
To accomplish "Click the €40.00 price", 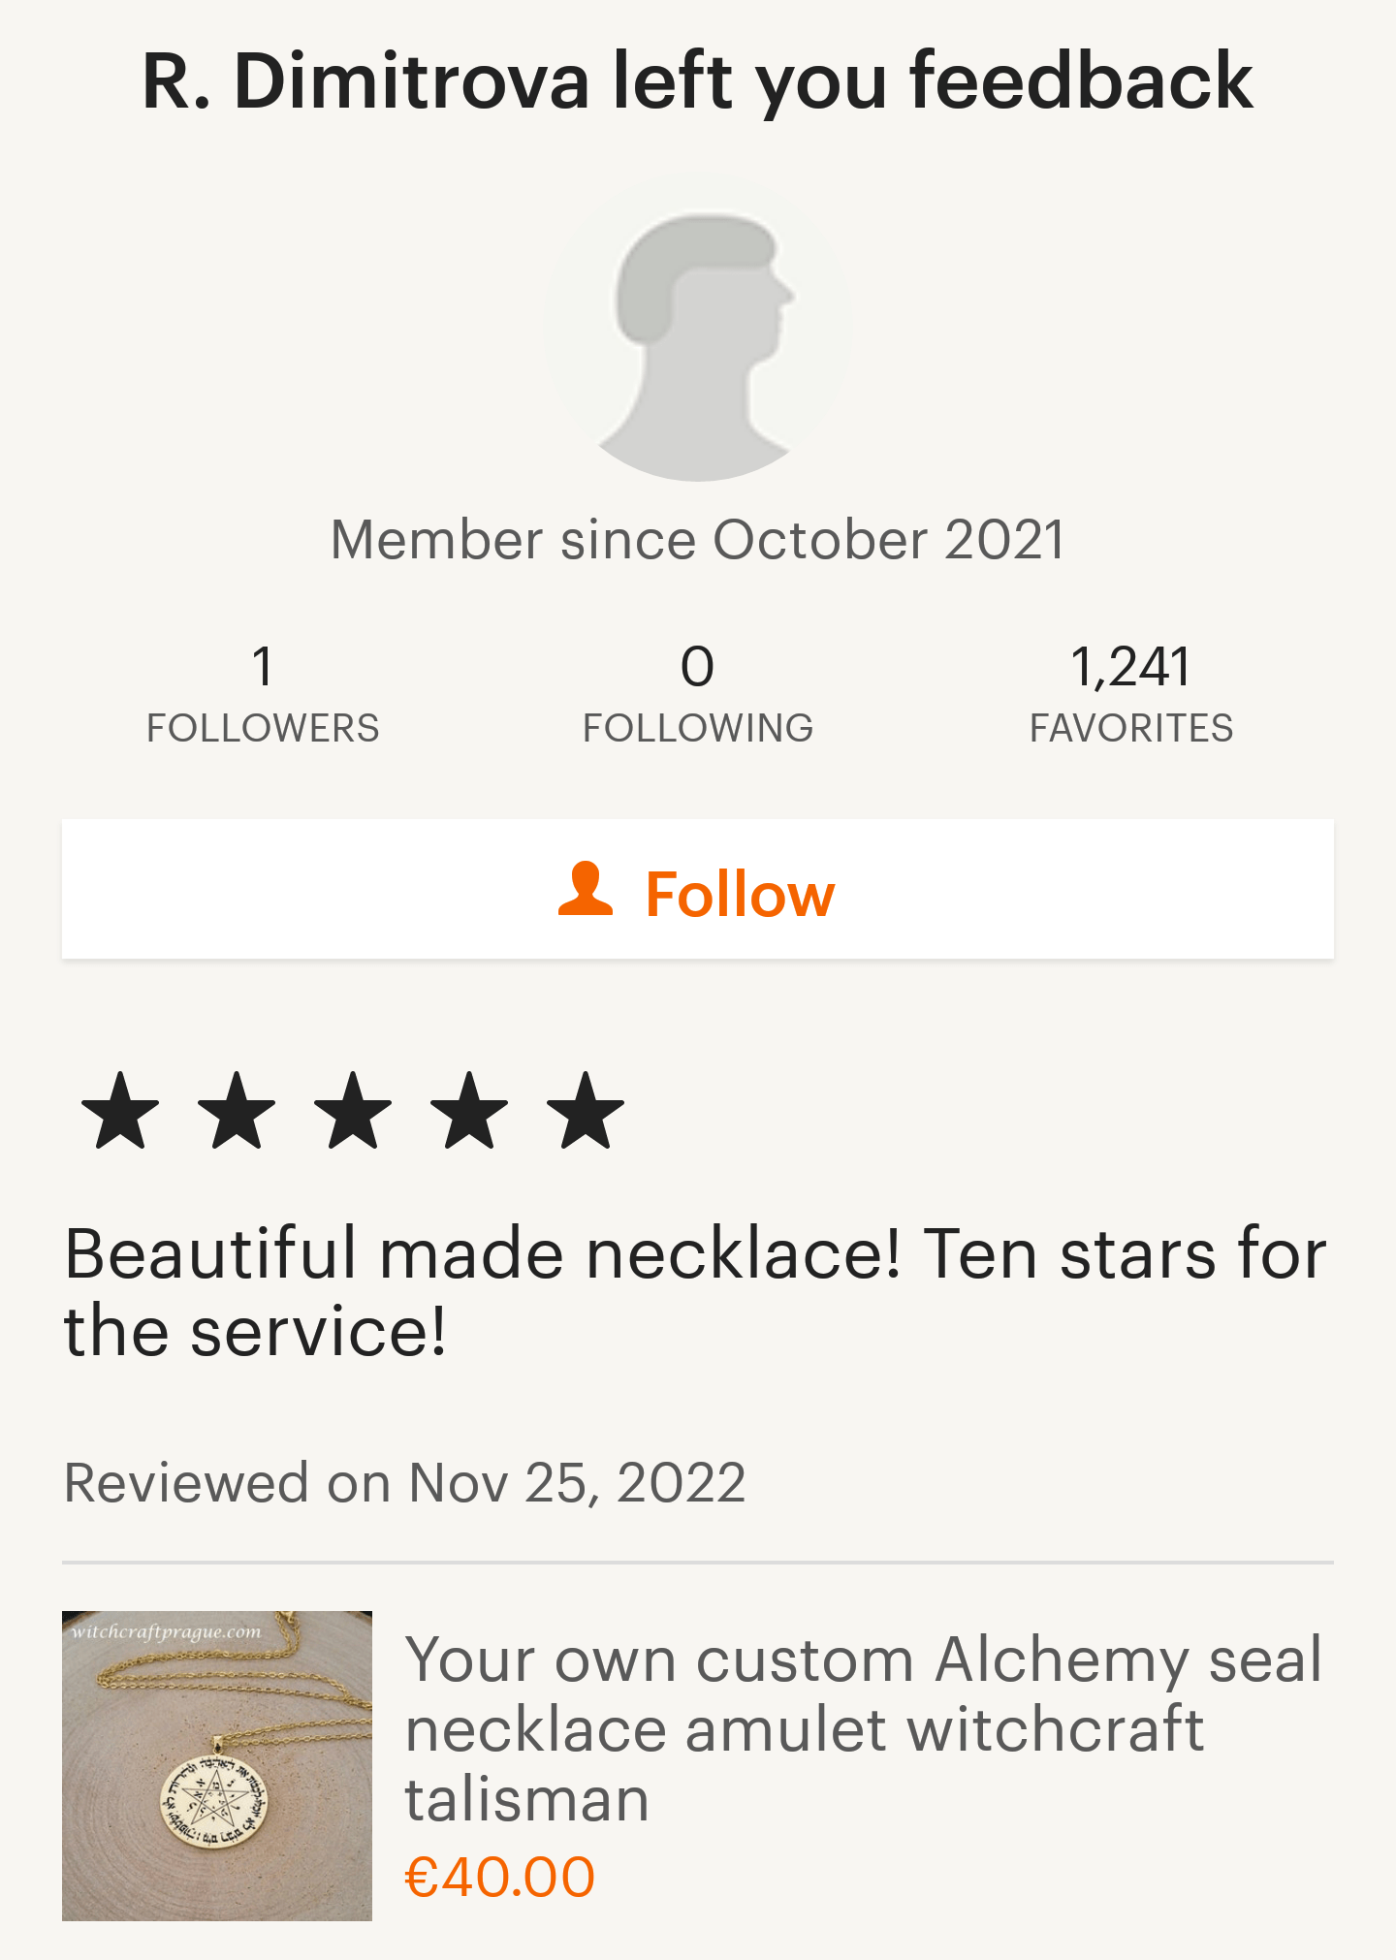I will 500,1877.
